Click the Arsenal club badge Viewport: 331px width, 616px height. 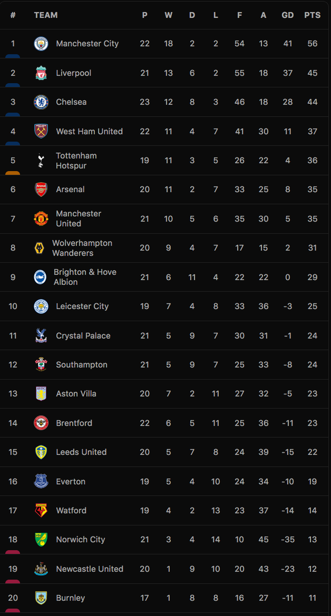(41, 189)
